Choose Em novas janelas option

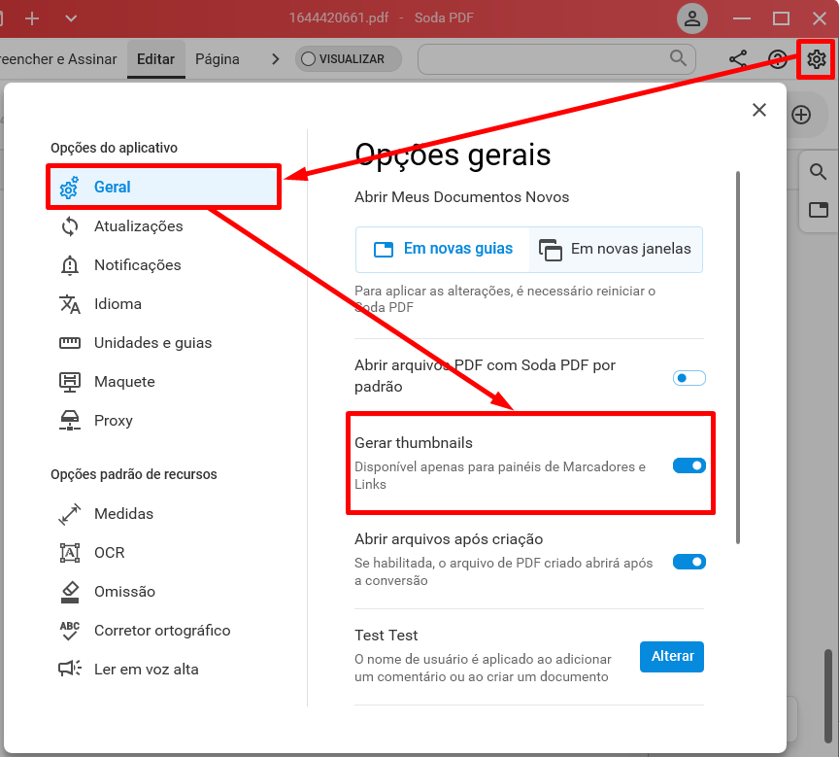click(x=616, y=250)
